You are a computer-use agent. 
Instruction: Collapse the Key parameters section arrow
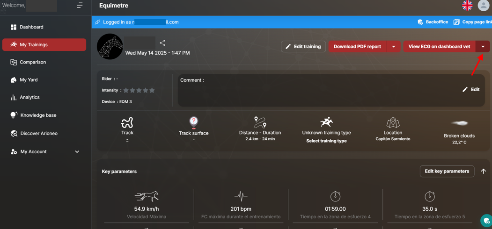[x=484, y=172]
